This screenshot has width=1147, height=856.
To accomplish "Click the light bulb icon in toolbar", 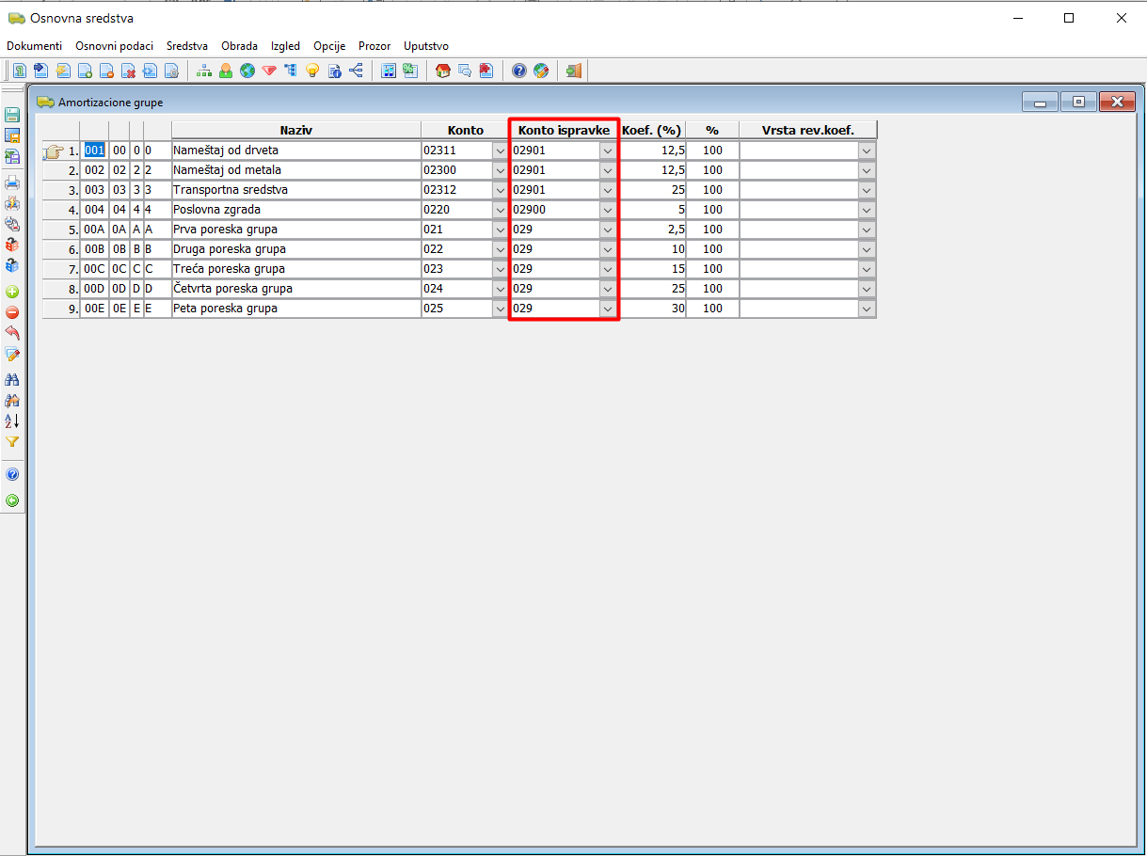I will tap(312, 71).
